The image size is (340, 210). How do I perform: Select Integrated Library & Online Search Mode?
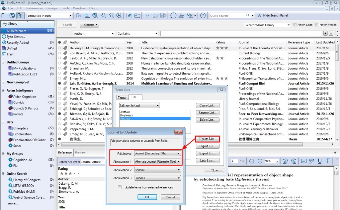20,16
